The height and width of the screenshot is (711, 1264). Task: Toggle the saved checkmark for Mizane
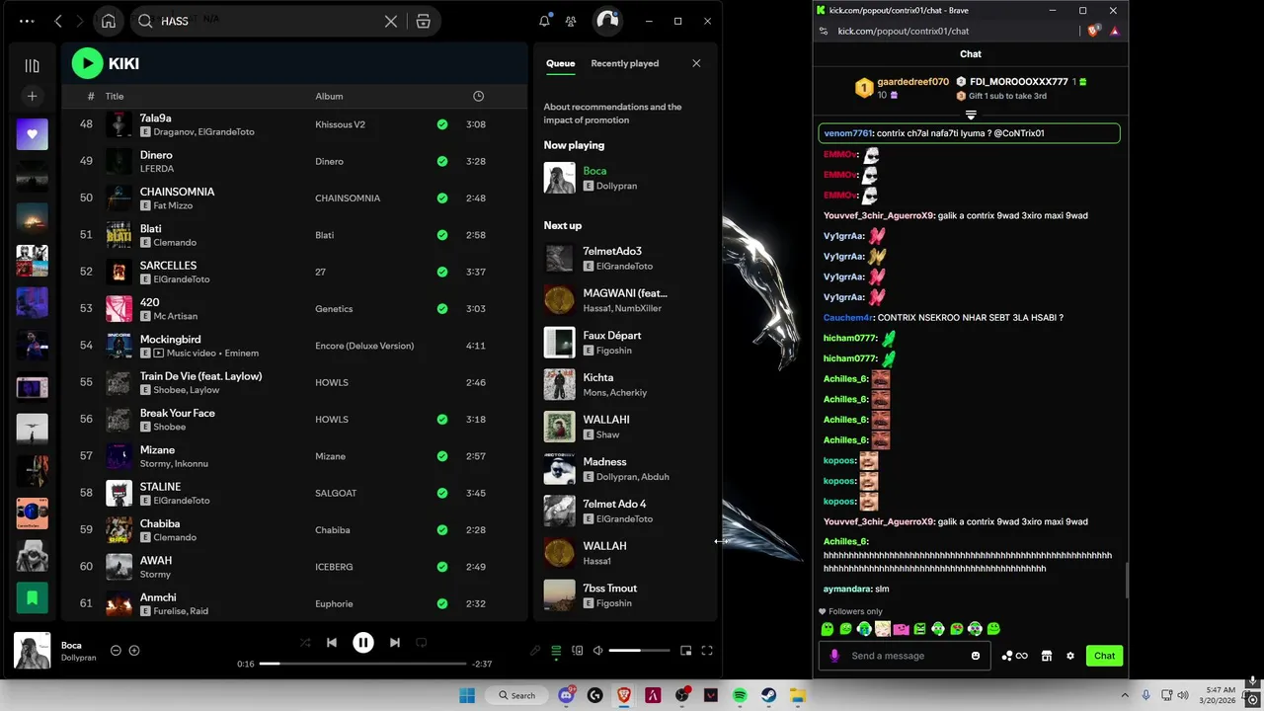442,456
